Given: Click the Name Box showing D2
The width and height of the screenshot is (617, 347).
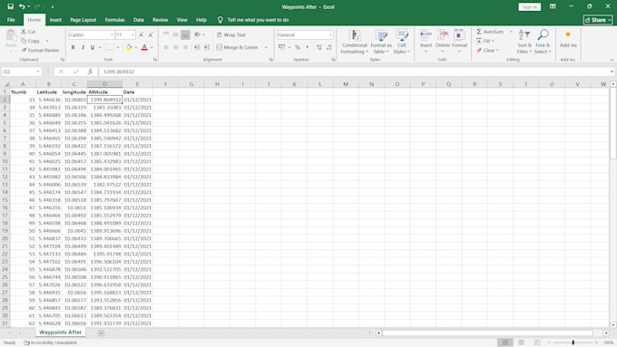Looking at the screenshot, I should tap(21, 72).
